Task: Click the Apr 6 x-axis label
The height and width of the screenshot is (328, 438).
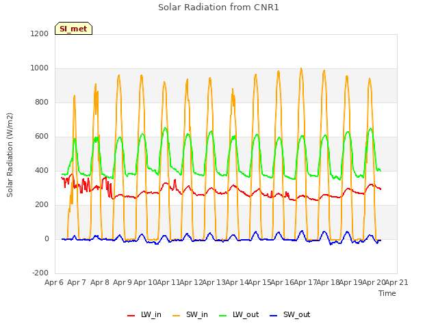Action: click(x=54, y=282)
